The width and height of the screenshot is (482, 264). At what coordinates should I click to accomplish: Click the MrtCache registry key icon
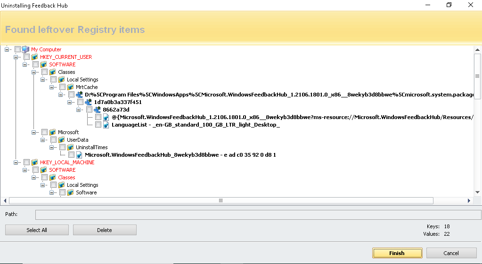[x=70, y=87]
